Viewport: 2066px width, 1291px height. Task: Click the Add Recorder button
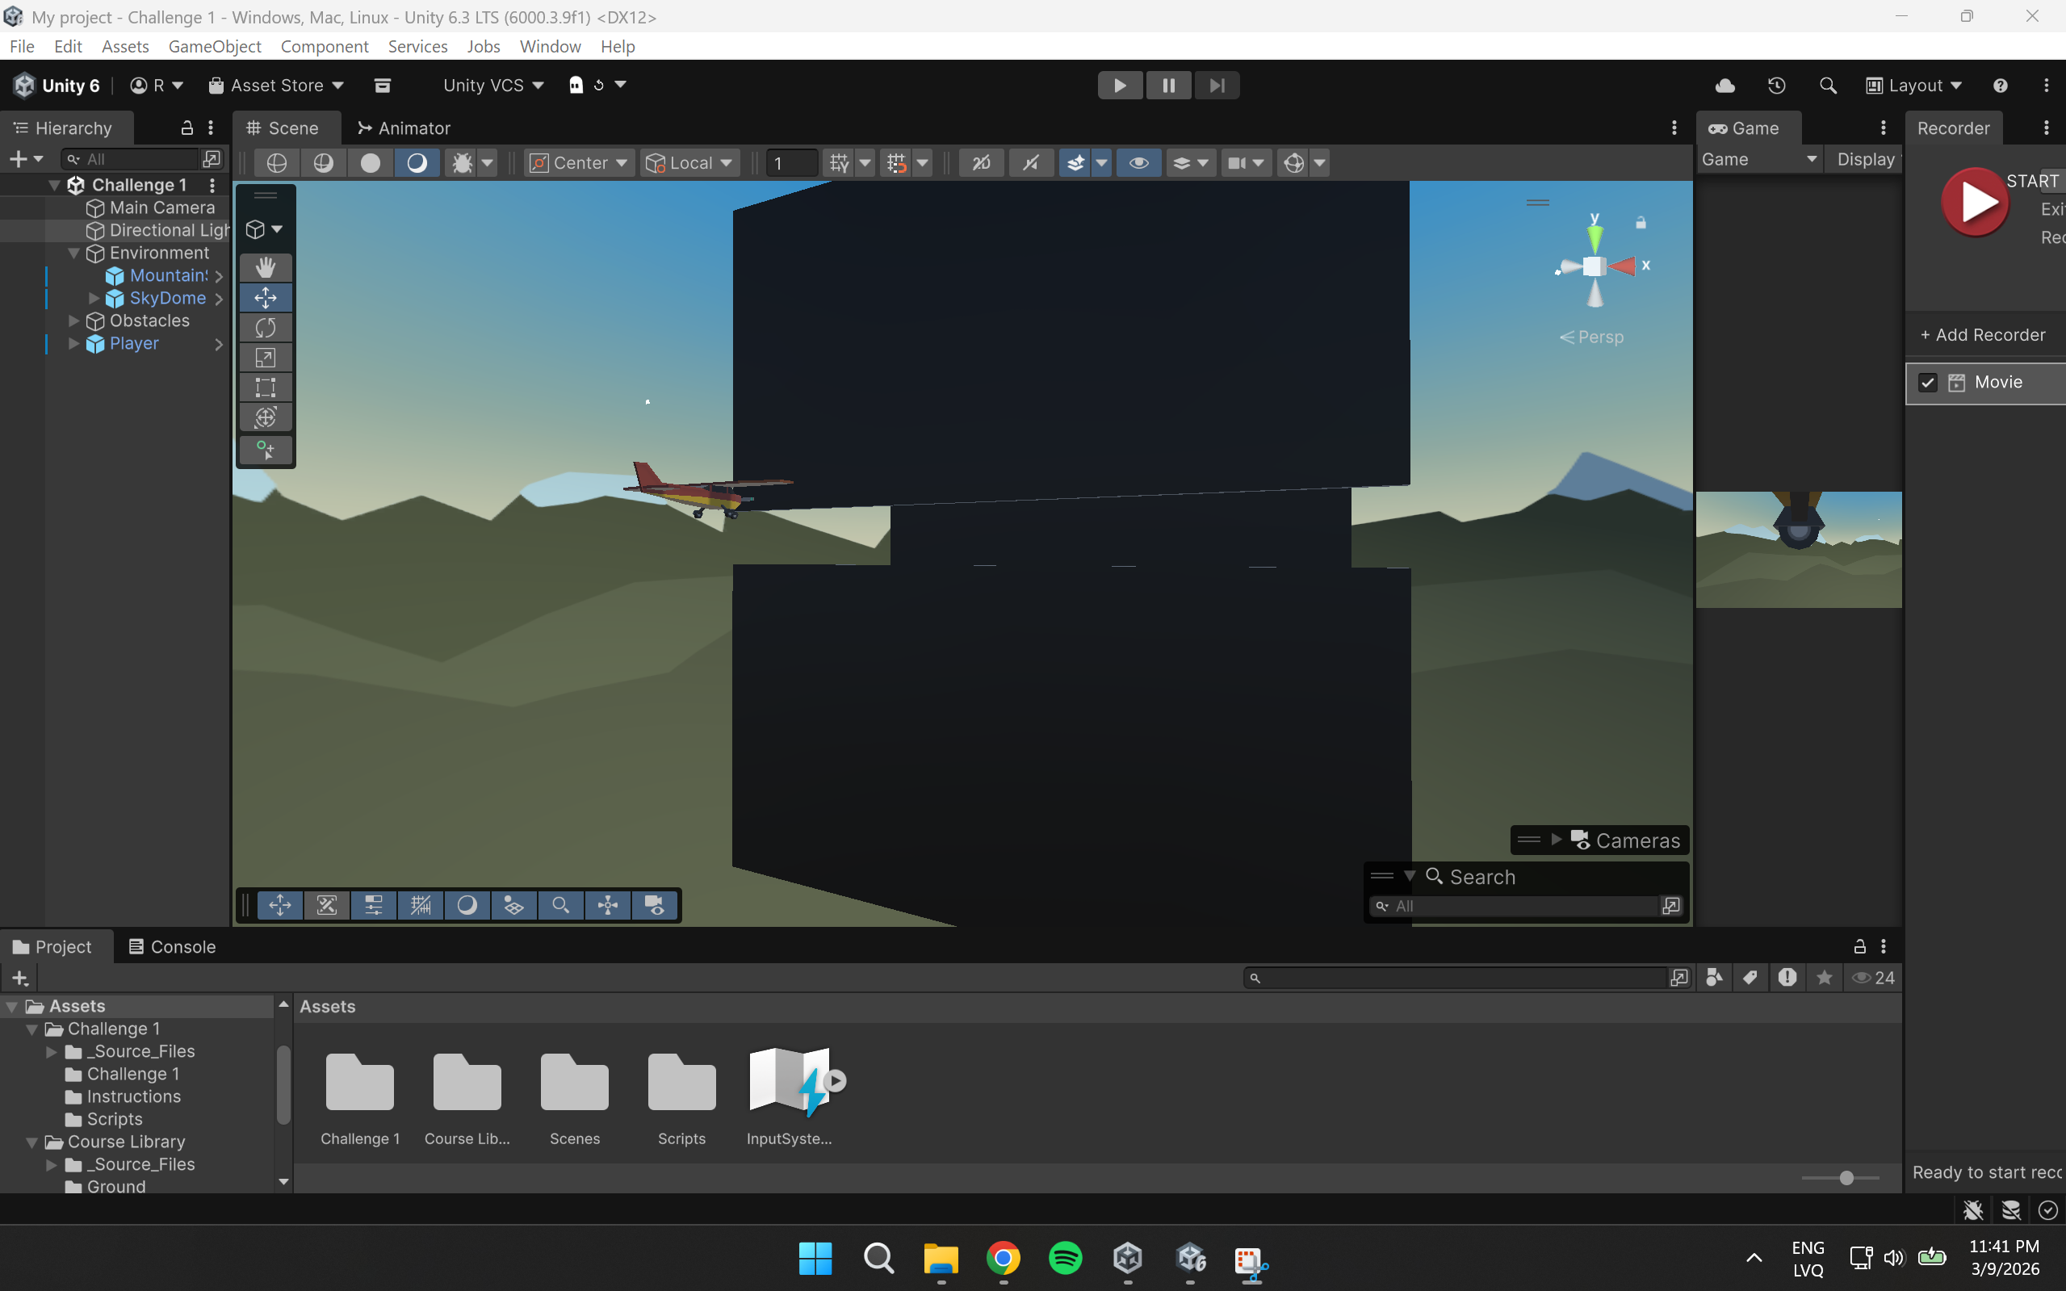coord(1982,336)
